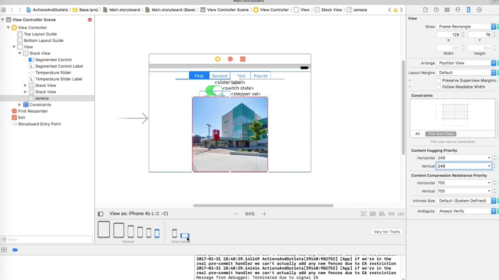Open the Resolve Auto Layout Issues icon
The height and width of the screenshot is (280, 499).
(401, 214)
